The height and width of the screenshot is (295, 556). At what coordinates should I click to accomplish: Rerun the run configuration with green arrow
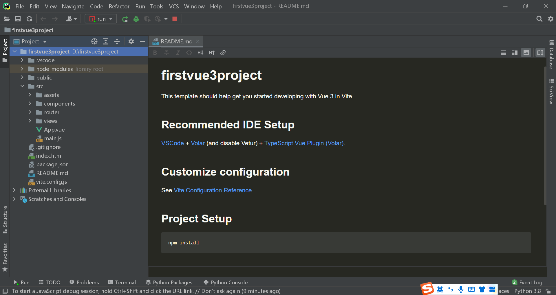(x=125, y=19)
